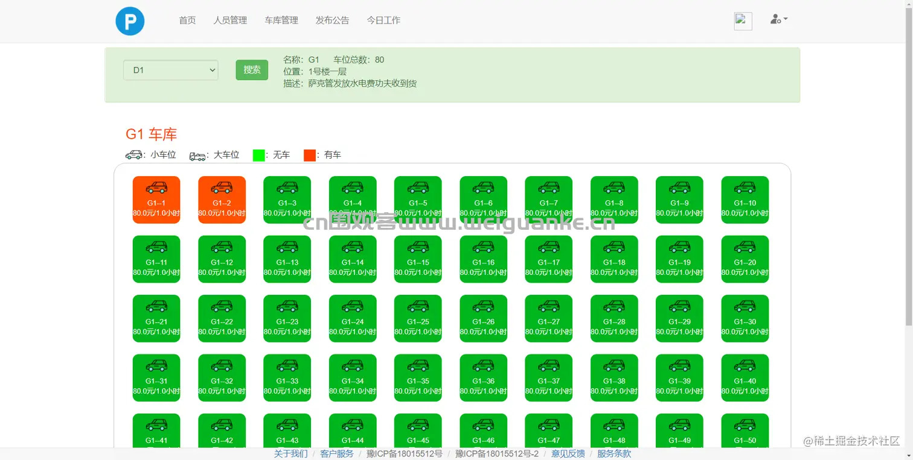Image resolution: width=913 pixels, height=460 pixels.
Task: Click the G1--24 spot label
Action: [353, 322]
